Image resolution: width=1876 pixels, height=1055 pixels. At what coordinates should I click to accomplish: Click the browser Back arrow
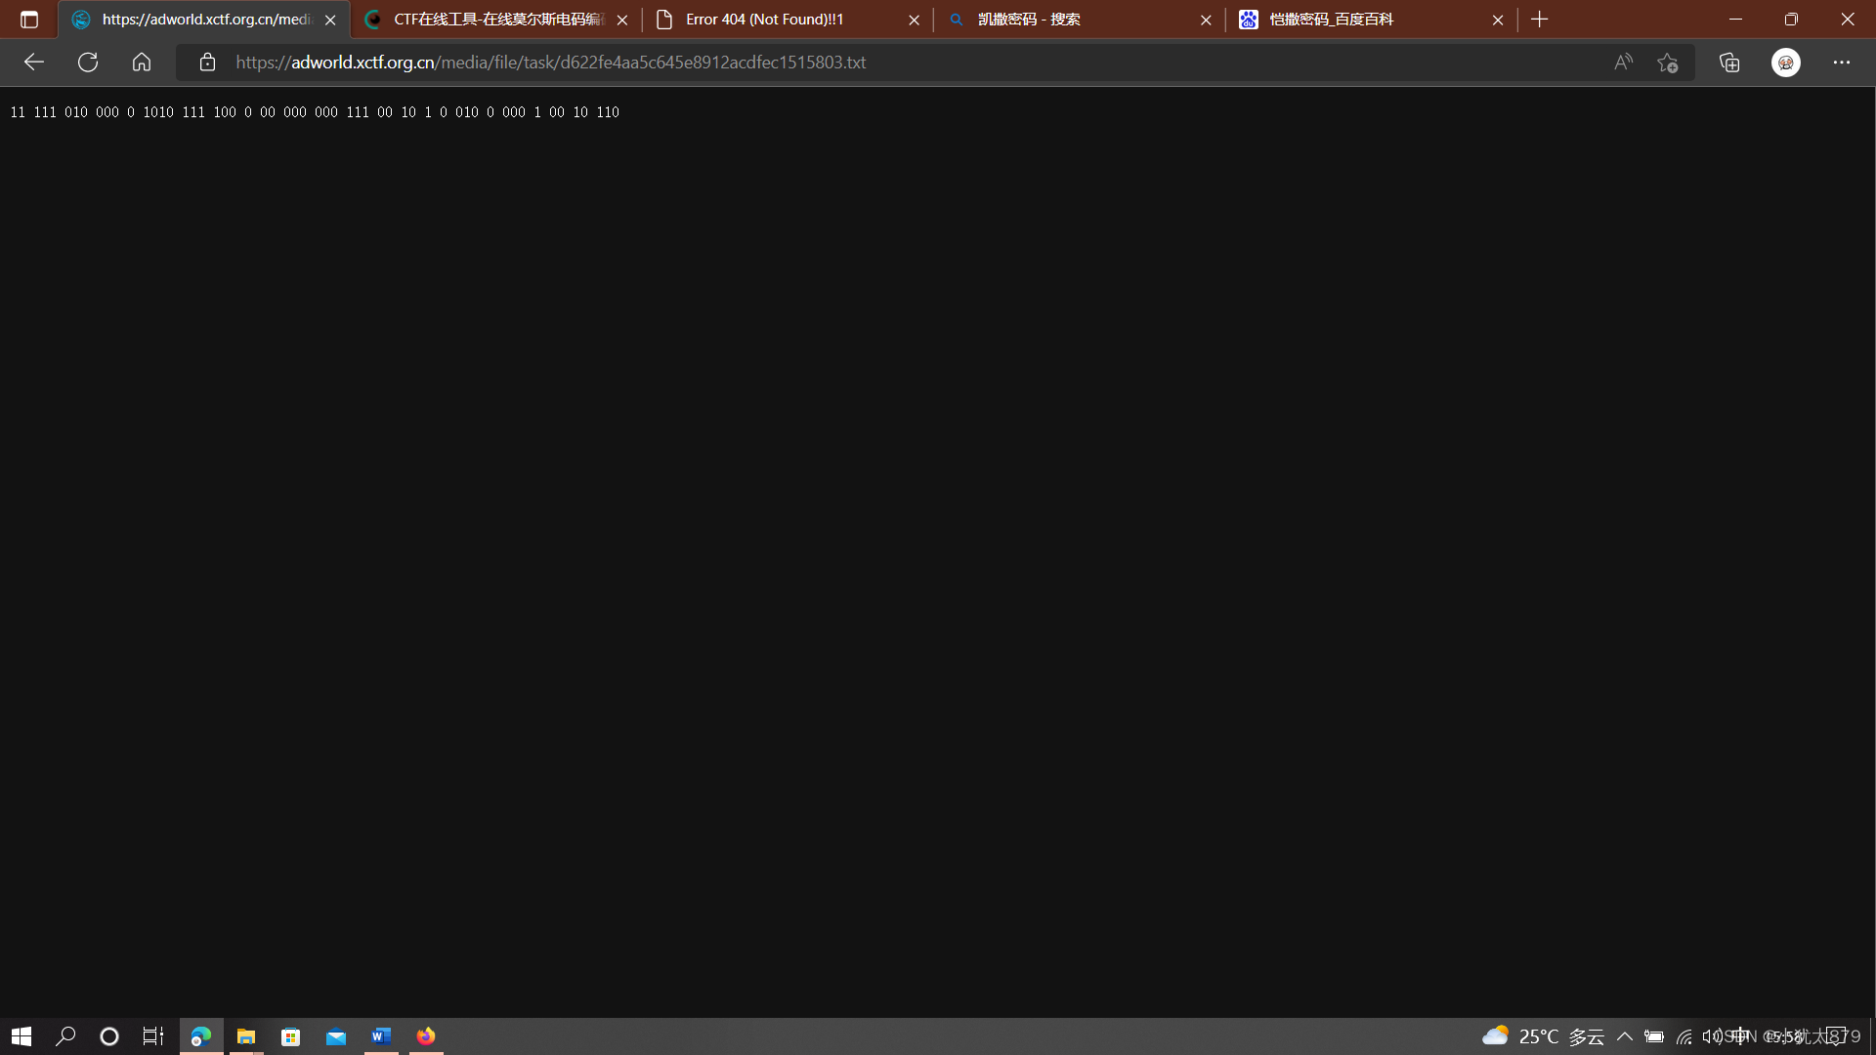point(34,63)
